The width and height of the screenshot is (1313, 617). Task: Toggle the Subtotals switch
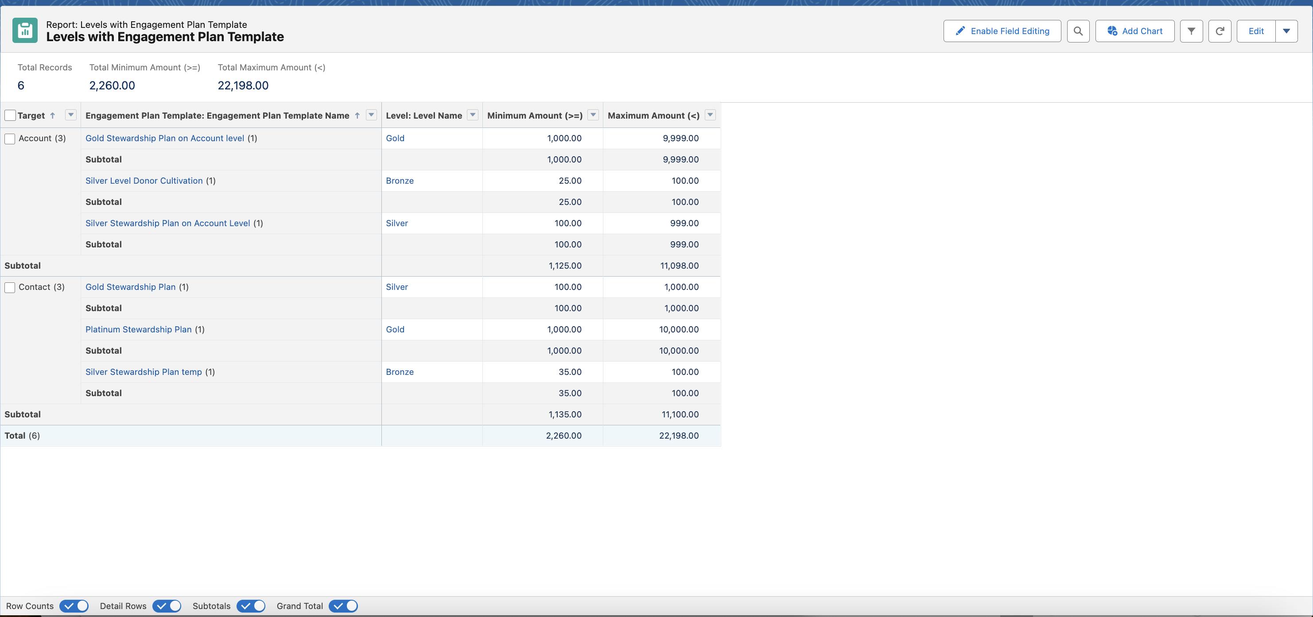(x=251, y=605)
